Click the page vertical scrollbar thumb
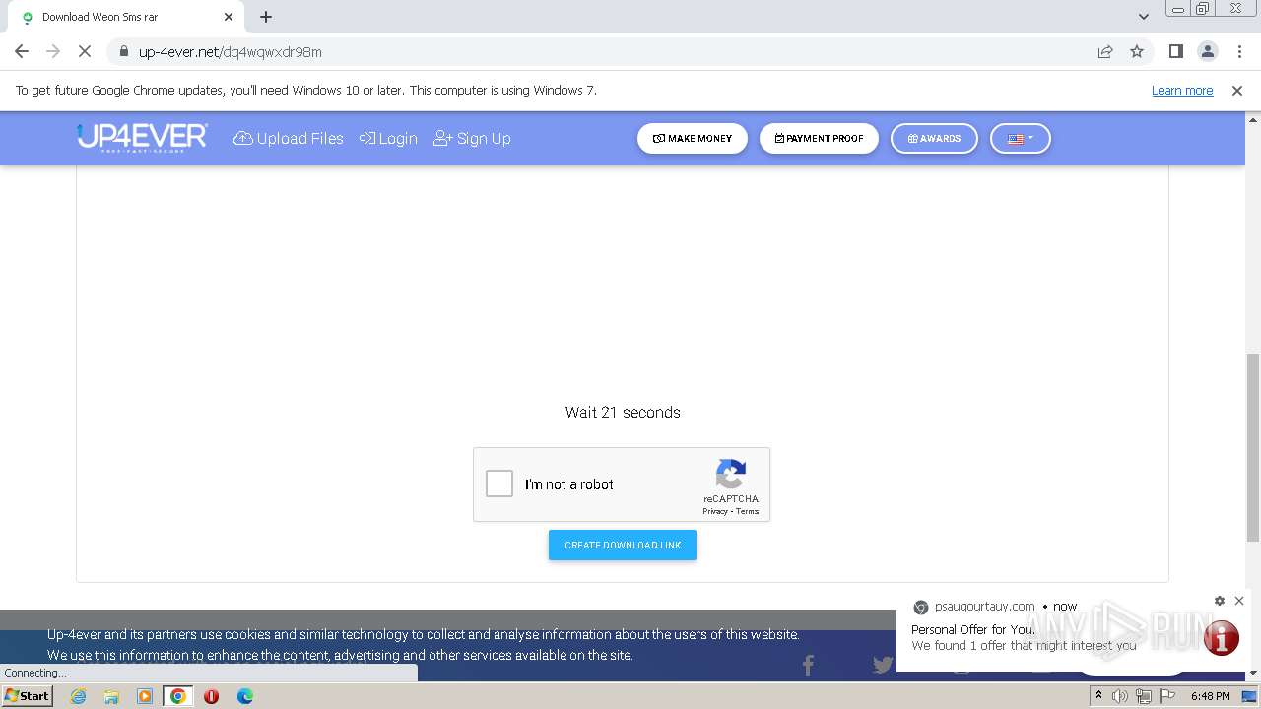This screenshot has width=1261, height=709. click(1253, 447)
